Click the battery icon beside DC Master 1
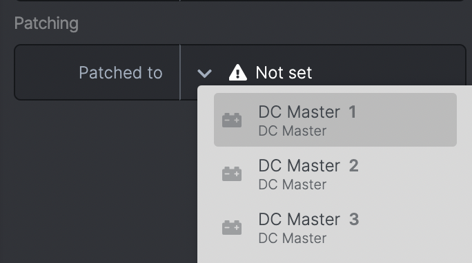This screenshot has width=472, height=263. [232, 120]
